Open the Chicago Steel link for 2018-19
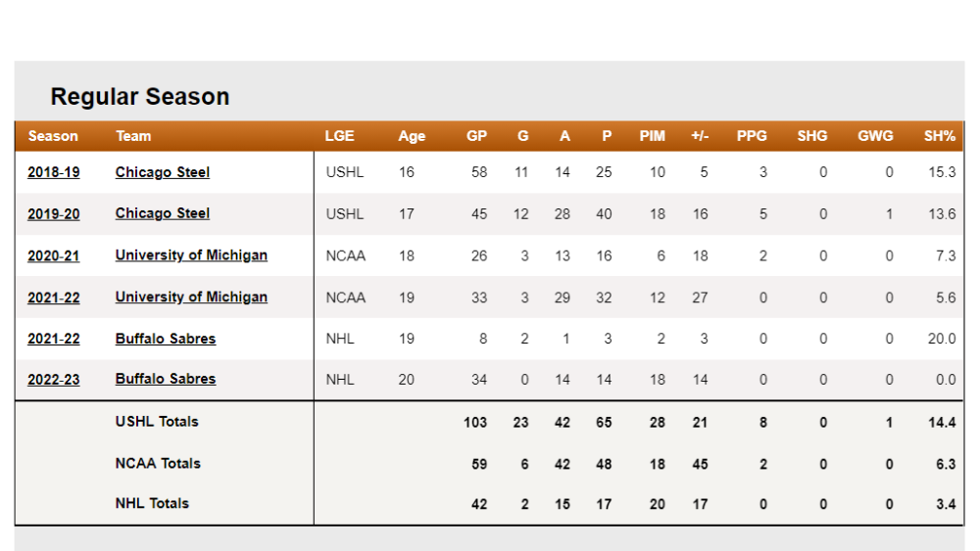Image resolution: width=980 pixels, height=551 pixels. point(163,172)
